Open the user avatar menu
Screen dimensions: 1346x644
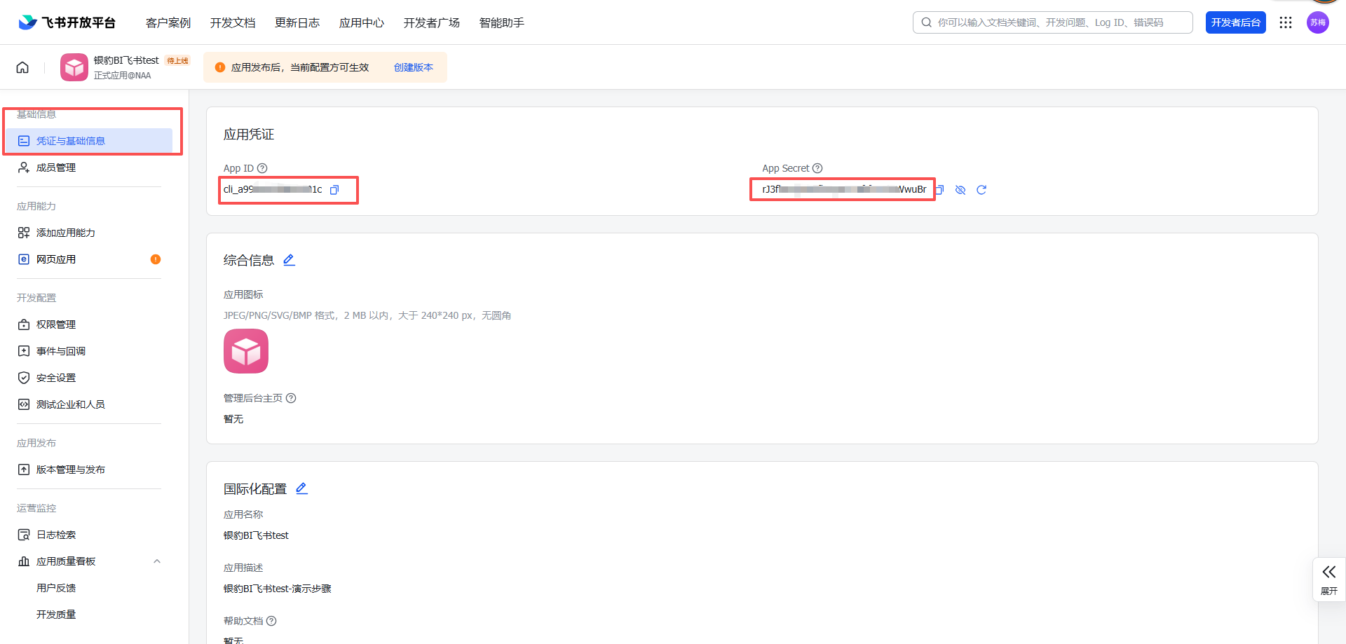[1317, 22]
